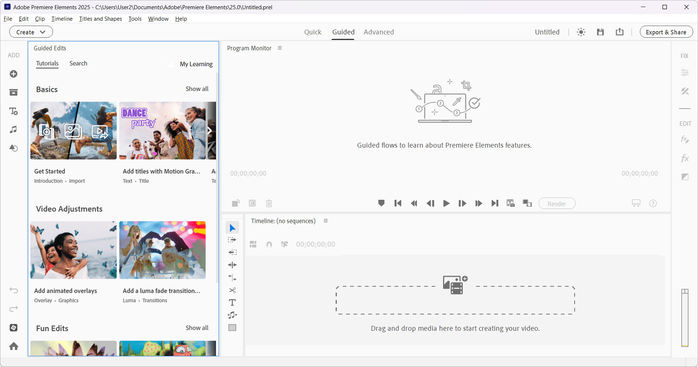Click Show all next to Fun Edits
Screen dimensions: 698x367
pos(197,328)
